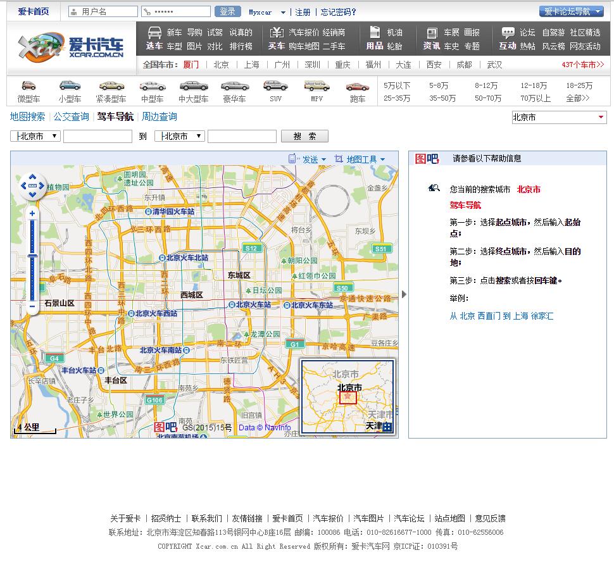614x574 pixels.
Task: Click the map zoom in plus button
Action: click(x=32, y=214)
